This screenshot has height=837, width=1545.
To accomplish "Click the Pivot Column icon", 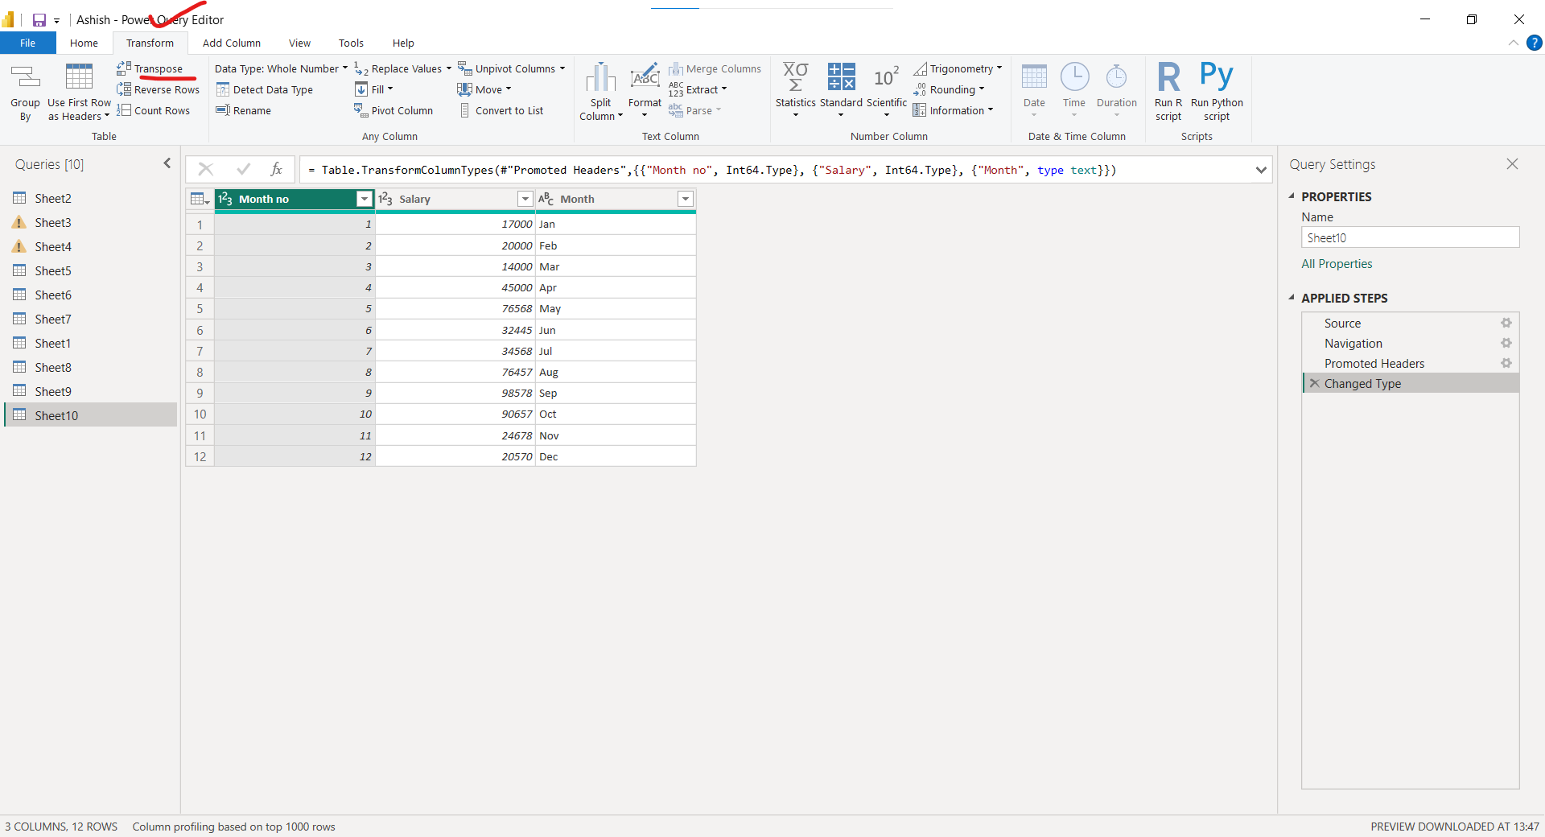I will 361,110.
